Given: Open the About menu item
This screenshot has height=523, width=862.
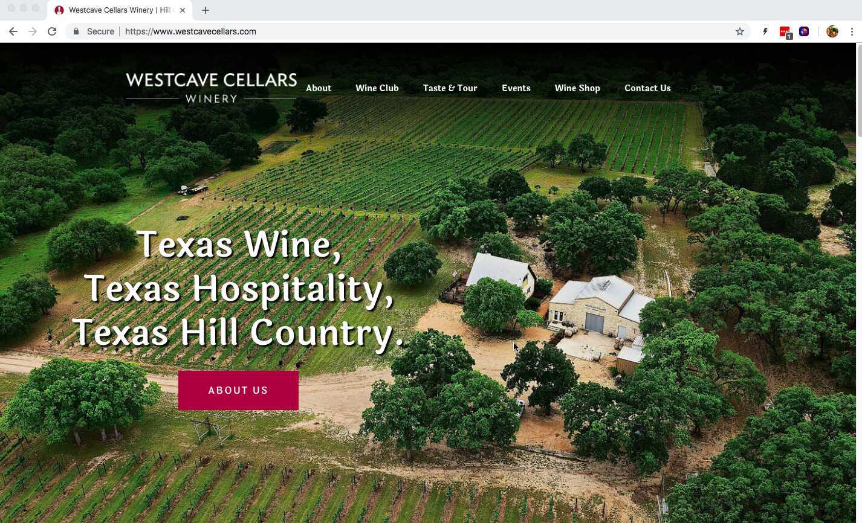Looking at the screenshot, I should (x=319, y=88).
